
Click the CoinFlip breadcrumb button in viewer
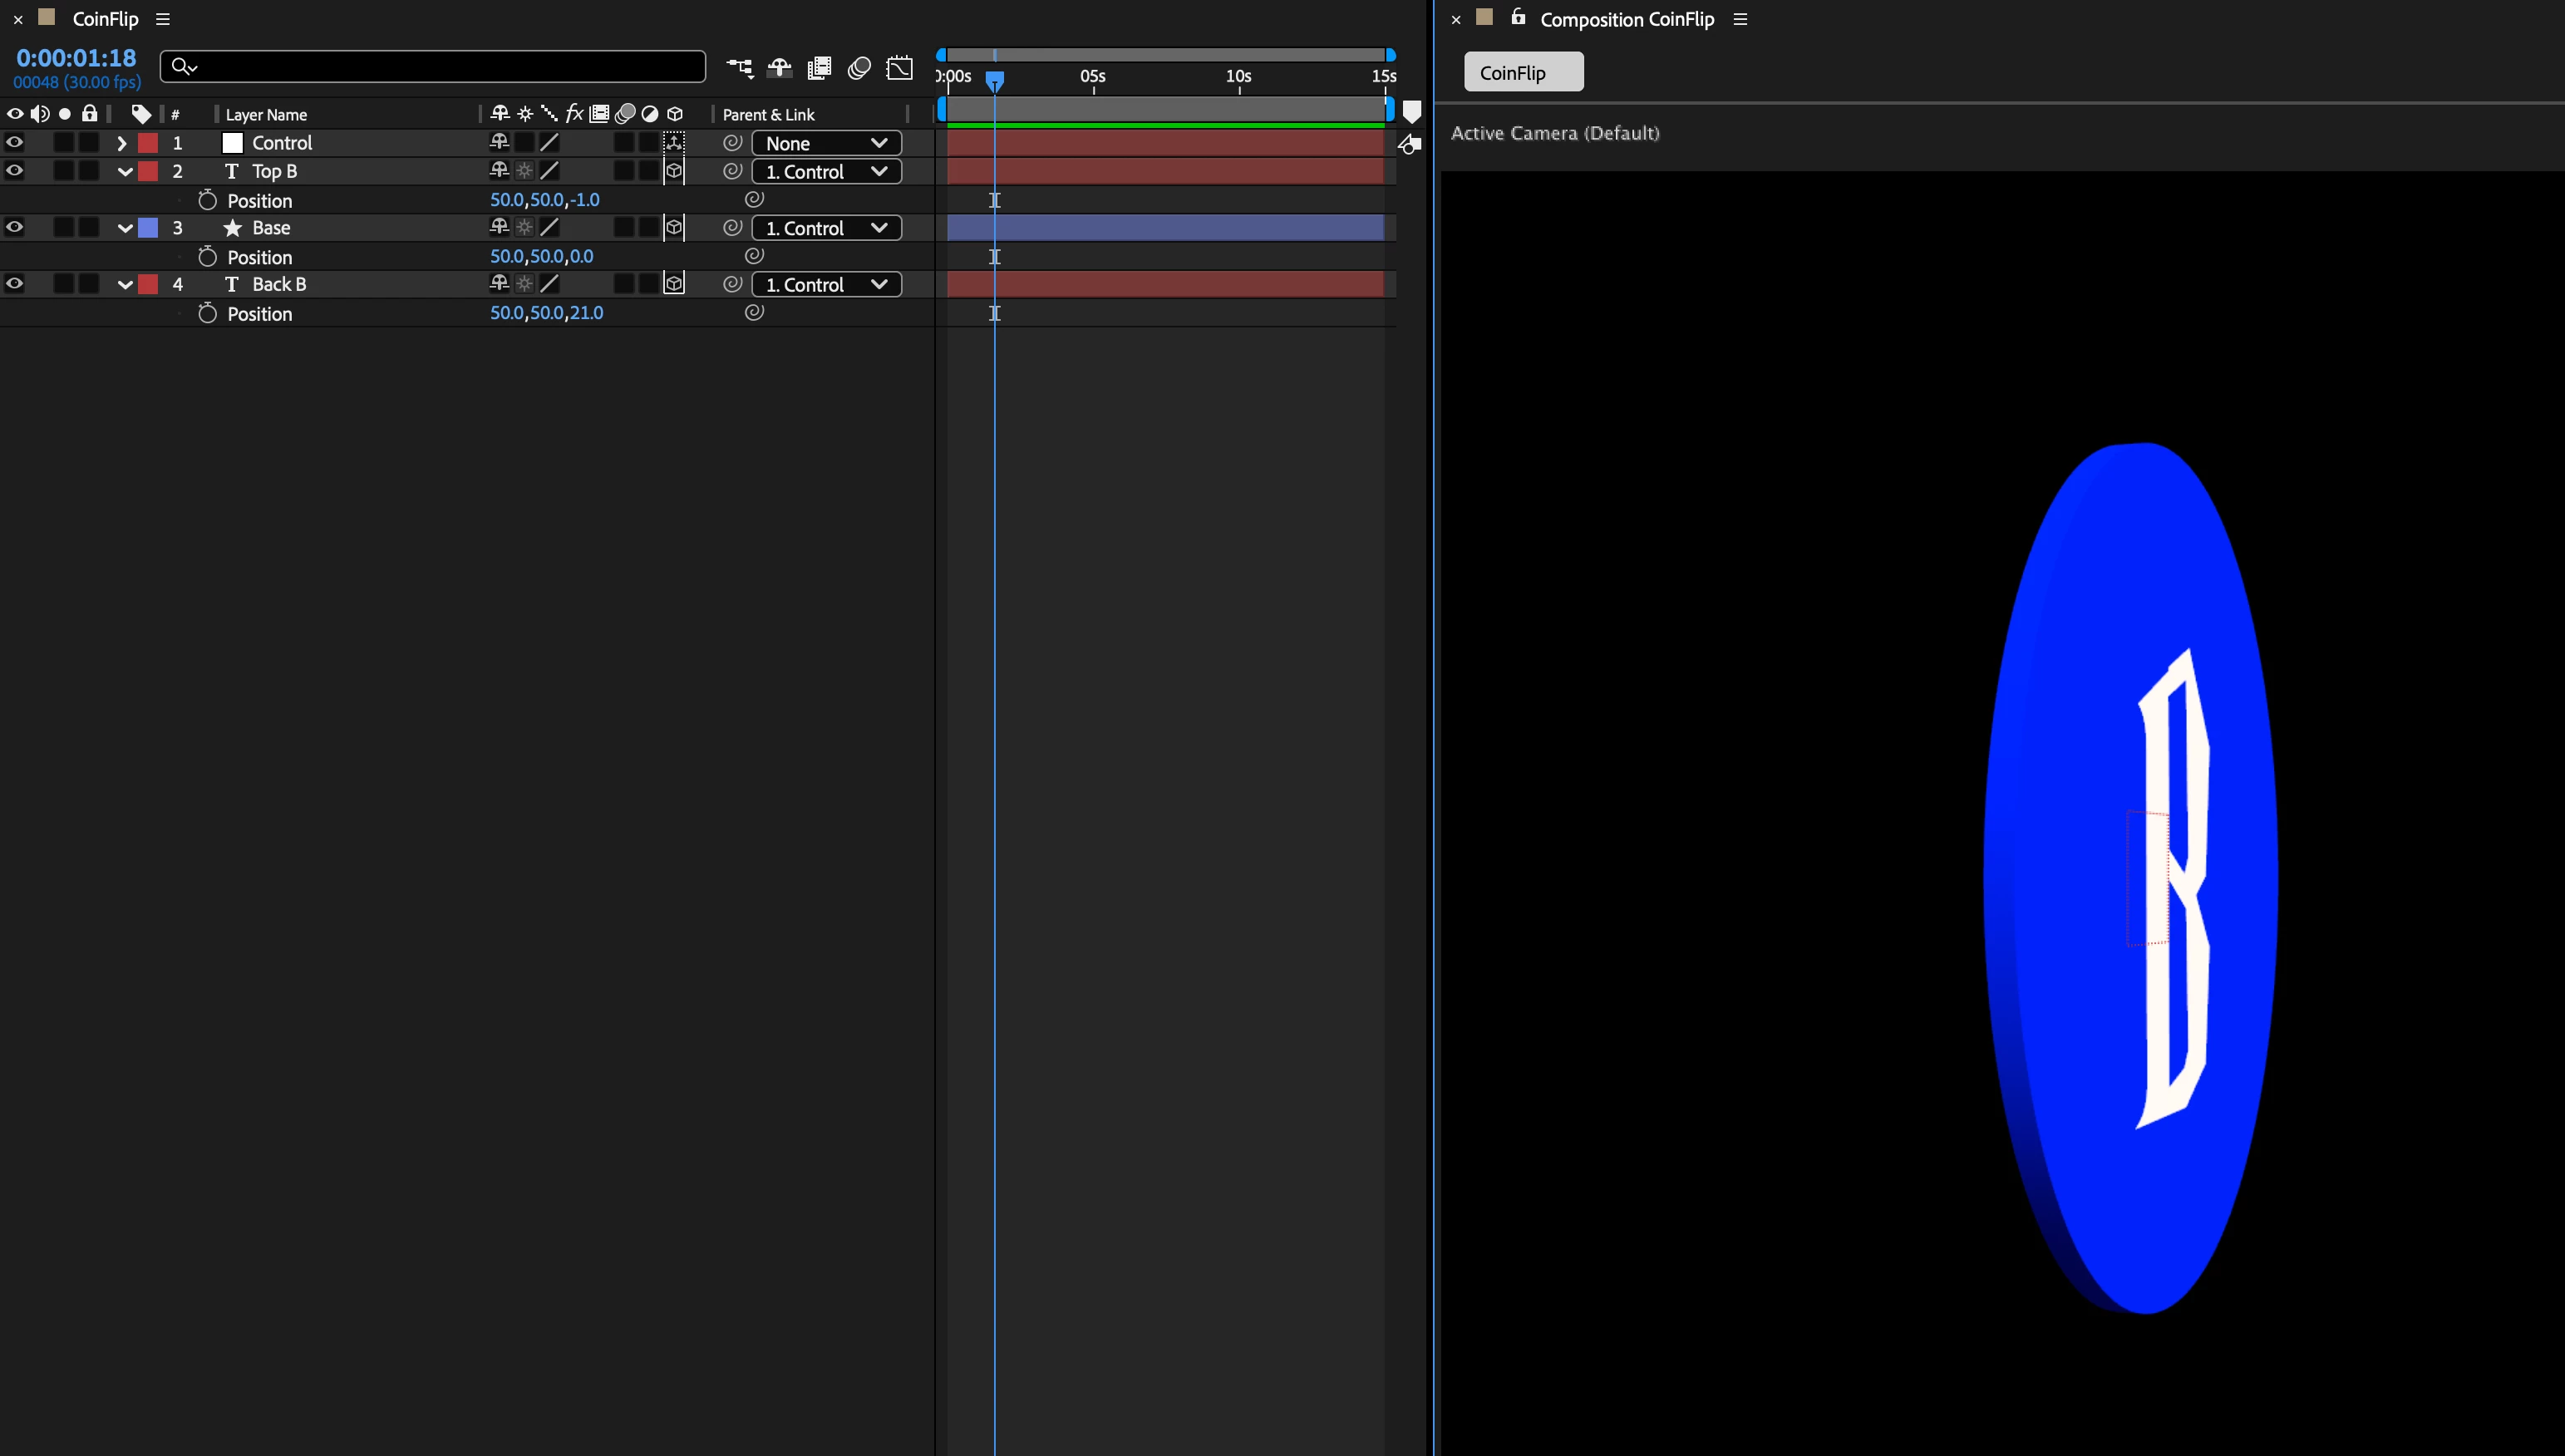[1522, 72]
